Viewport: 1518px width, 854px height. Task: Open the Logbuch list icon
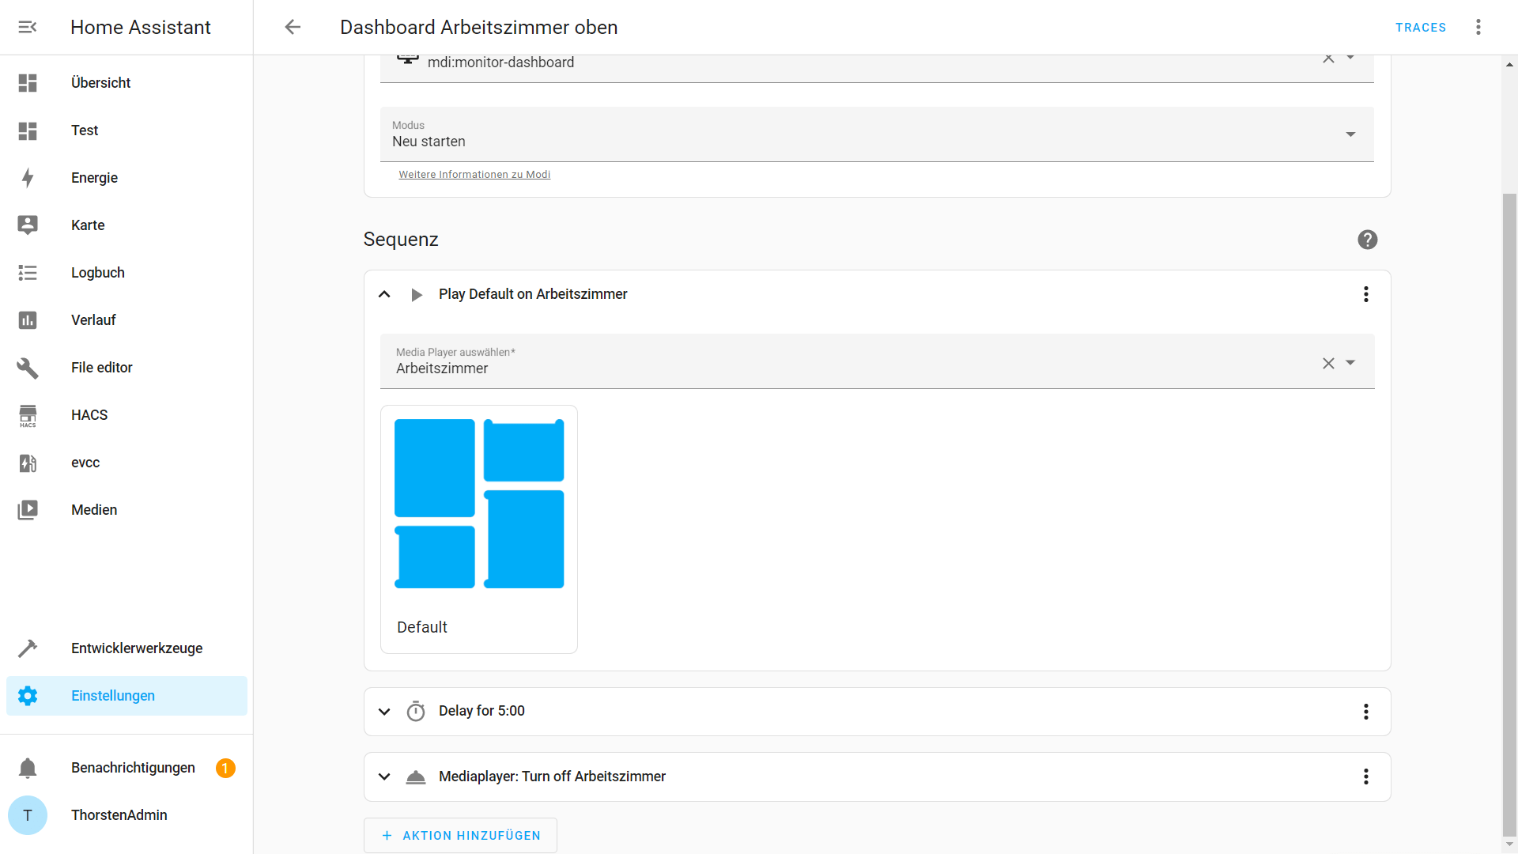click(28, 272)
